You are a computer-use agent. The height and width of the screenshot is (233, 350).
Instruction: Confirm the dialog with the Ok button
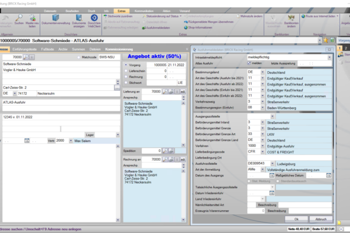(x=296, y=218)
